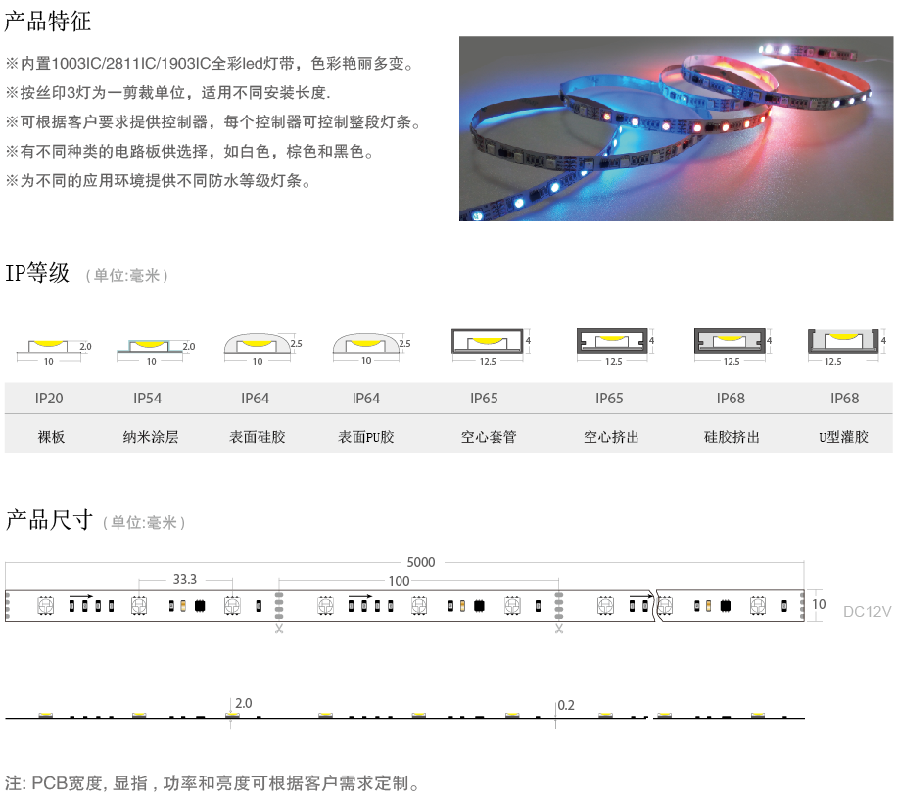Image resolution: width=897 pixels, height=799 pixels.
Task: Select the hollow extrusion IP65 profile diagram
Action: point(613,343)
